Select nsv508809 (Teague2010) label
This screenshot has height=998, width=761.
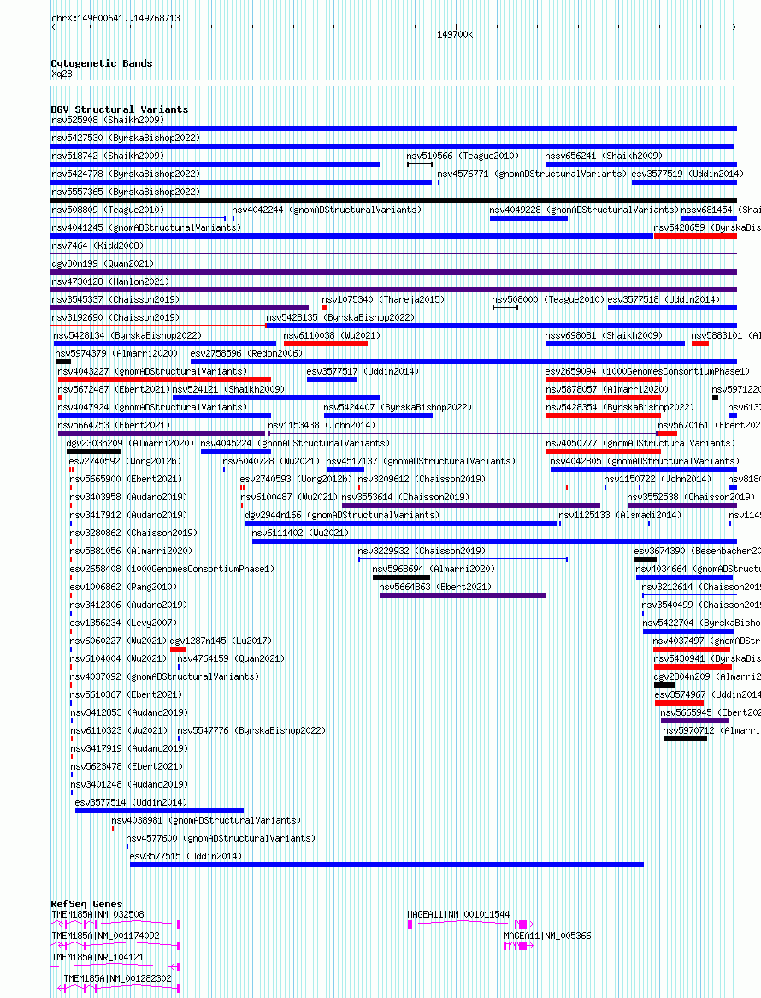coord(108,210)
